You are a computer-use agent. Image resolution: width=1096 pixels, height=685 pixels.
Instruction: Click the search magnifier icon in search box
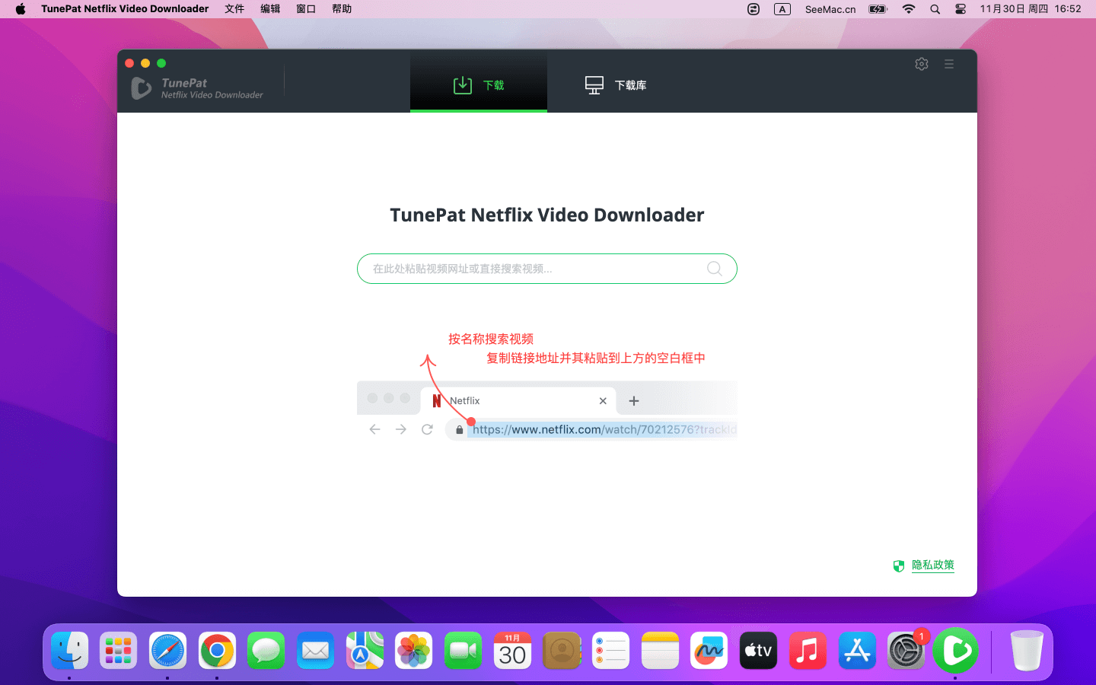[715, 269]
